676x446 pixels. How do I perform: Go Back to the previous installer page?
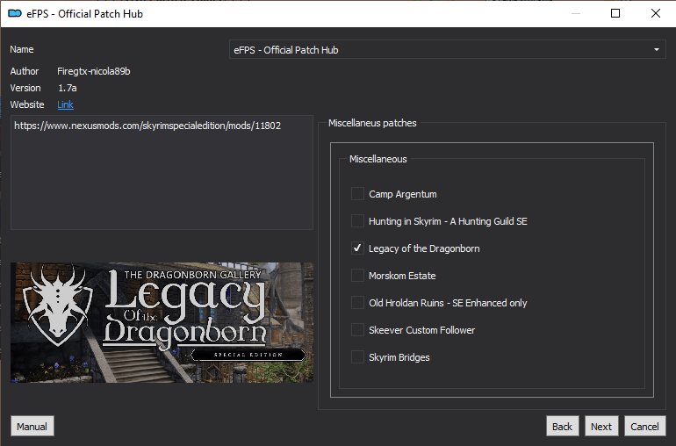point(562,426)
